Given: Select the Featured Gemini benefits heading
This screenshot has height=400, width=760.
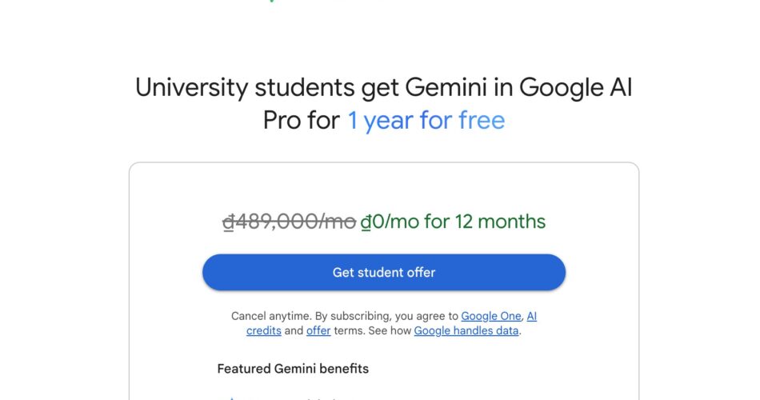Looking at the screenshot, I should click(x=293, y=369).
